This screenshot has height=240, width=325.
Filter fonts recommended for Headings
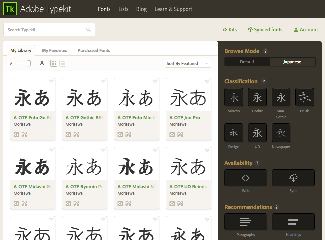[293, 222]
